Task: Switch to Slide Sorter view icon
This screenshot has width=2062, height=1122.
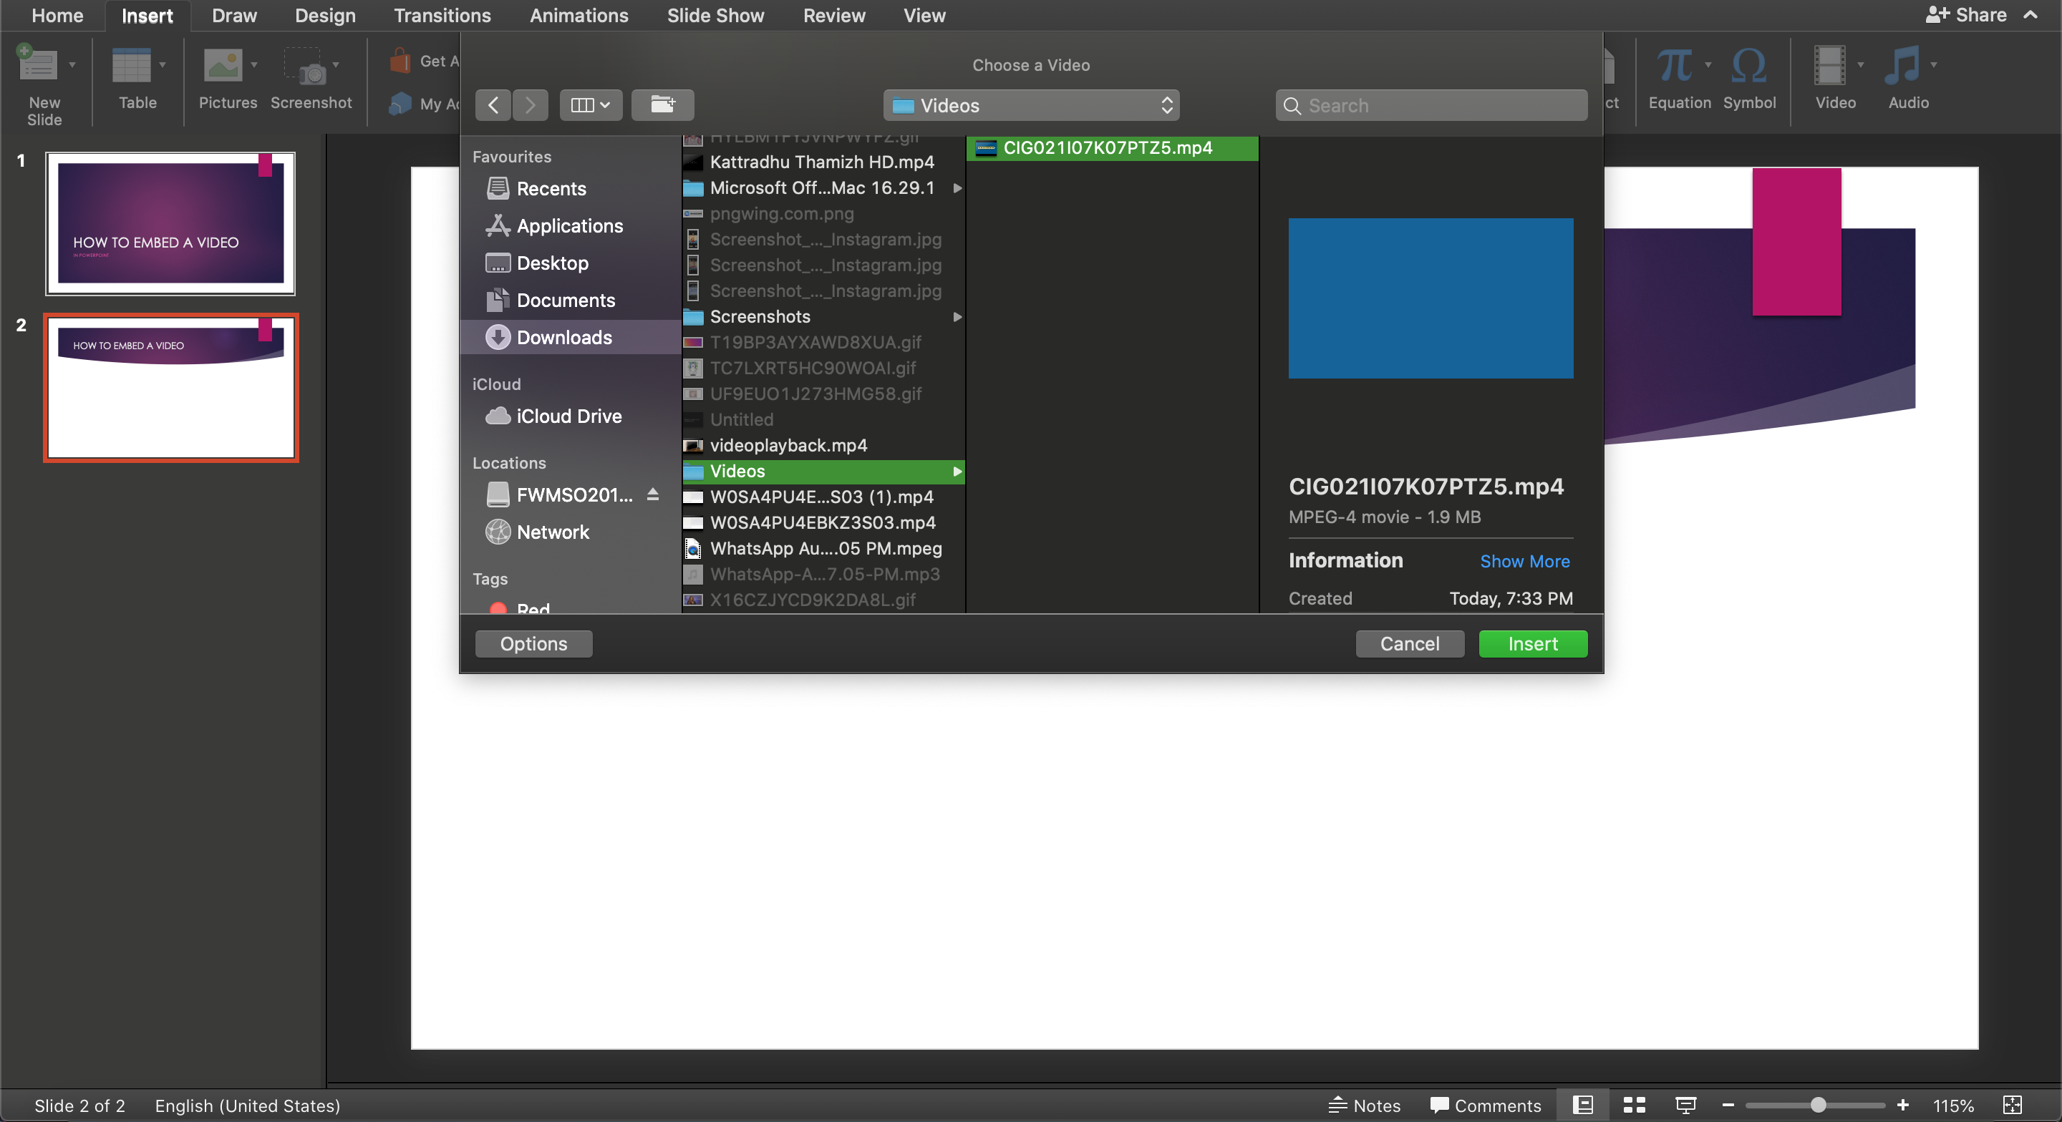Action: pos(1634,1106)
